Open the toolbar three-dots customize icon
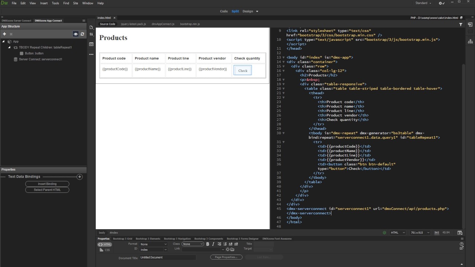This screenshot has height=267, width=475. pos(91,55)
